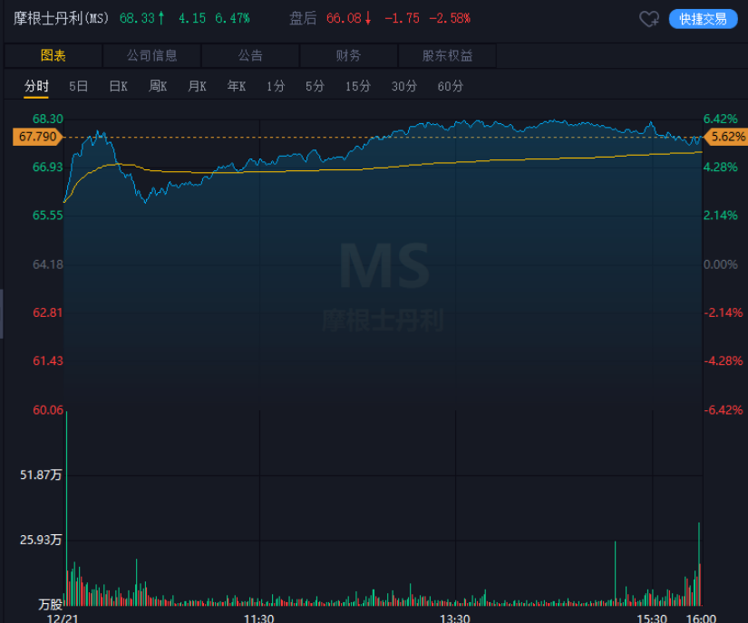Screen dimensions: 748x623
Task: Pick the 30分 interval
Action: point(403,87)
